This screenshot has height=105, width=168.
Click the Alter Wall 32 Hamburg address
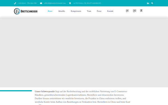pyautogui.click(x=87, y=3)
